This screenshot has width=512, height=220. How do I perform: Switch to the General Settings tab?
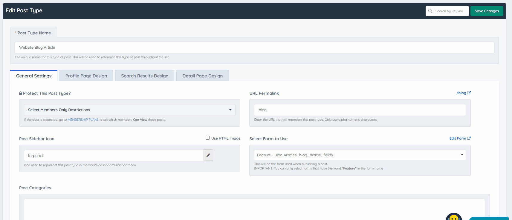(x=34, y=76)
